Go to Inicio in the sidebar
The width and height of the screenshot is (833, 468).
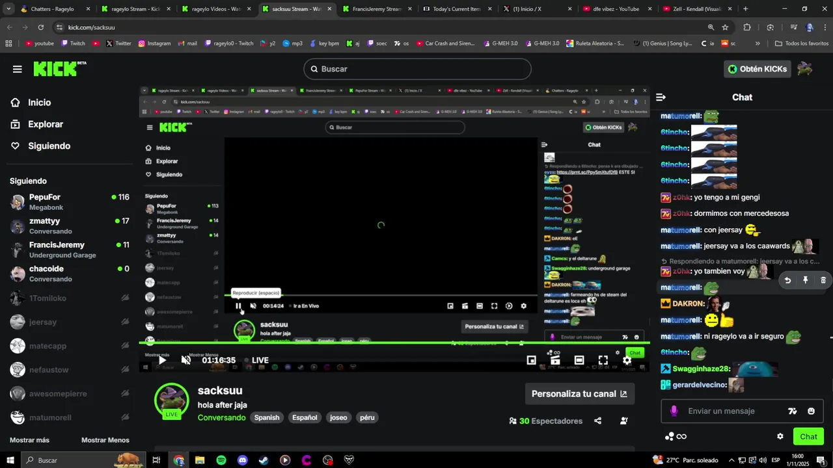pyautogui.click(x=39, y=103)
